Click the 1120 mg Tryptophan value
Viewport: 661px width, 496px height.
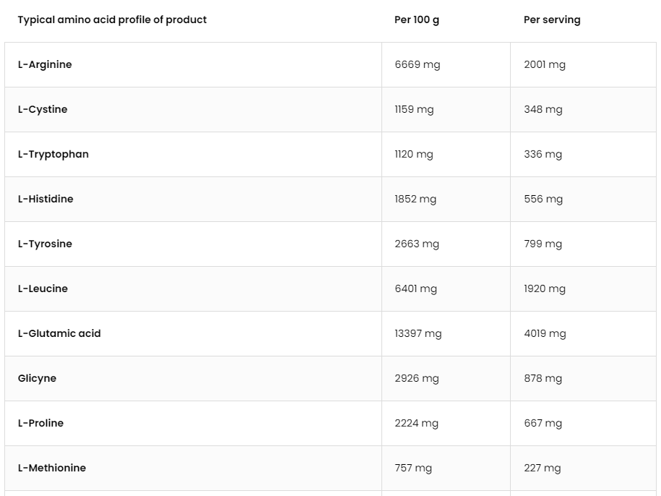pos(413,154)
